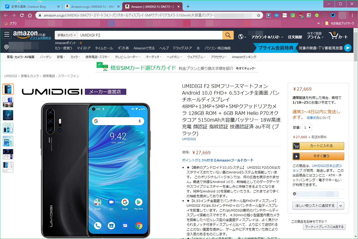
Task: Open 注文履歴 order history
Action: point(295,37)
